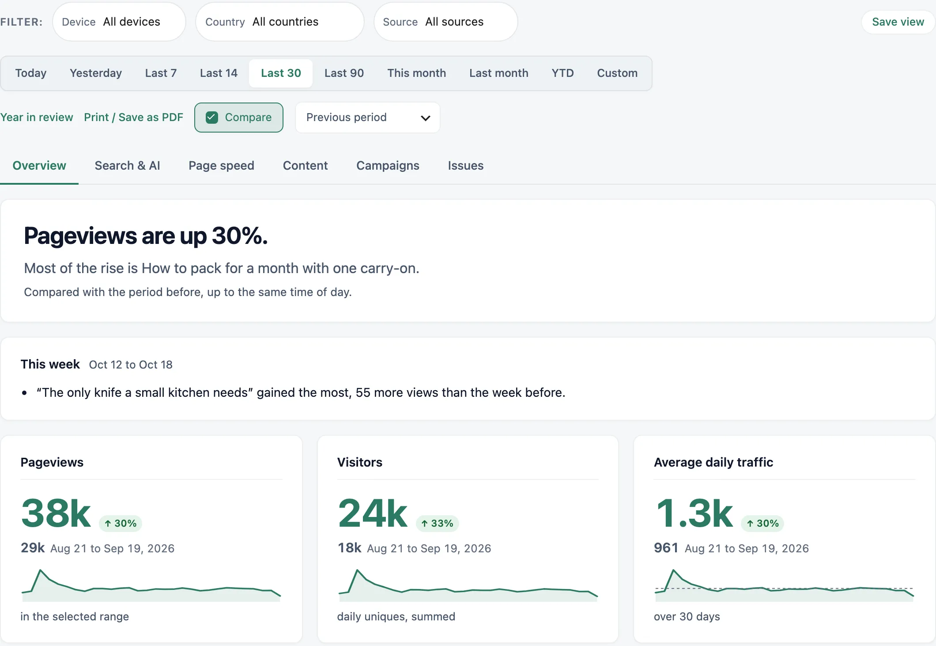Open the Country All countries filter
Screen dimensions: 936x646
coord(279,22)
